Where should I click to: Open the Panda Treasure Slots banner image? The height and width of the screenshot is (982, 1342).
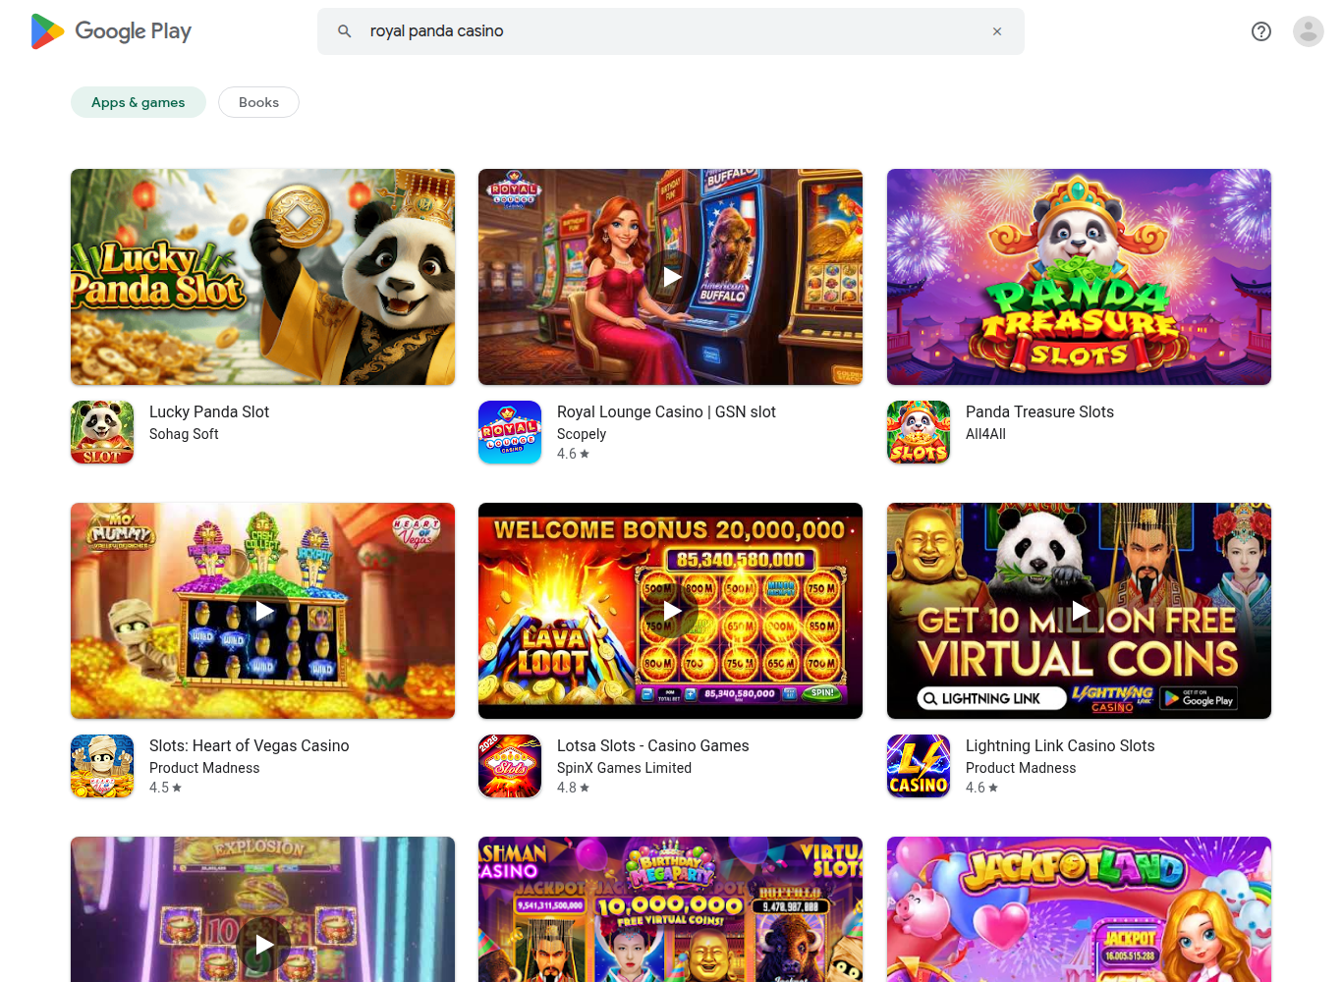(1079, 277)
